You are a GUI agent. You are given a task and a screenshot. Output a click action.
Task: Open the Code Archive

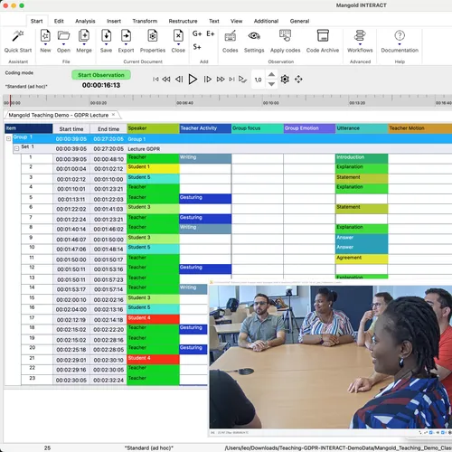tap(323, 35)
